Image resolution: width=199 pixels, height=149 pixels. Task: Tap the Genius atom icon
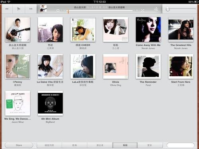pyautogui.click(x=156, y=9)
